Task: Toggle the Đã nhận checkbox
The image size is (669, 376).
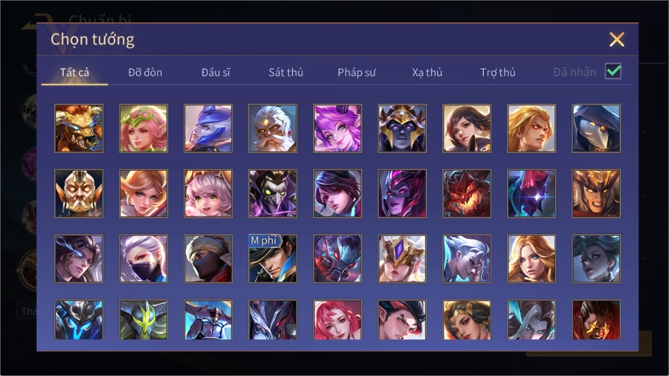Action: (613, 71)
